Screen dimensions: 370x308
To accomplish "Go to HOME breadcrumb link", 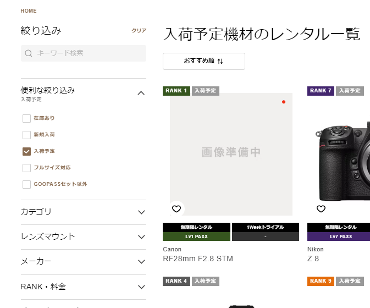I will 29,11.
